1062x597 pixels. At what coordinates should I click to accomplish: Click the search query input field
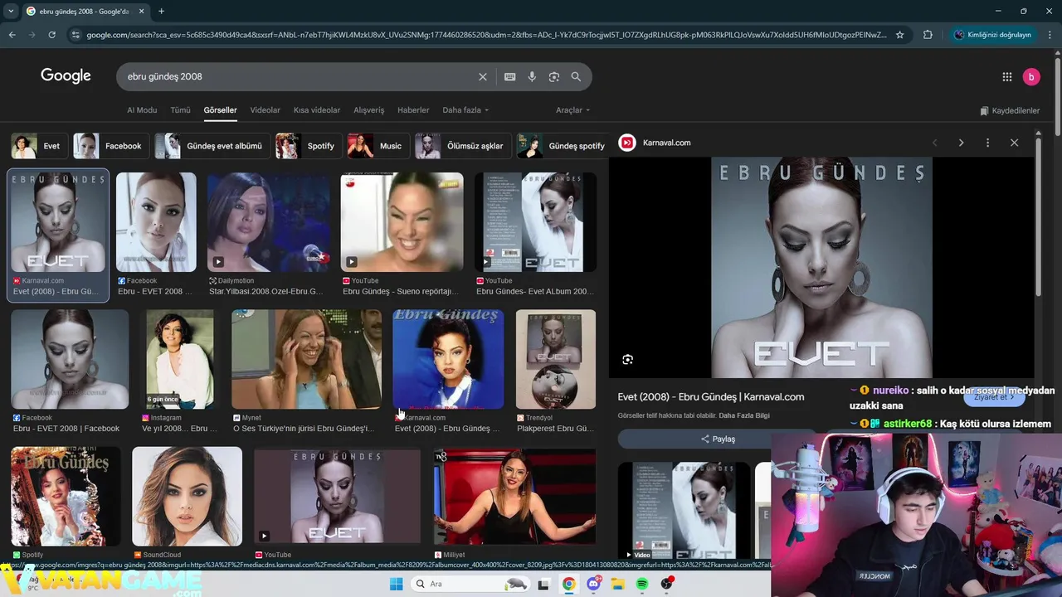click(299, 76)
